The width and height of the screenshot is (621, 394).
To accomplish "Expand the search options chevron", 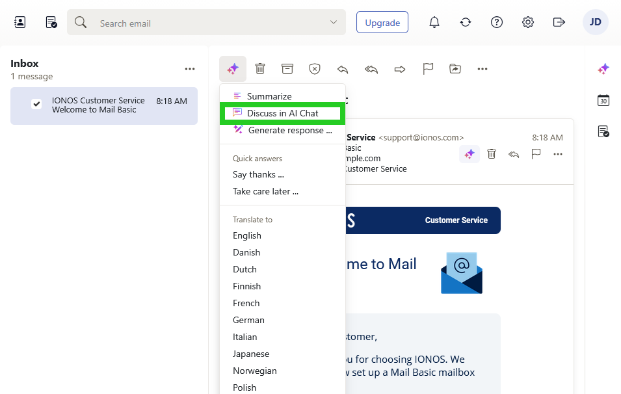I will [x=332, y=21].
